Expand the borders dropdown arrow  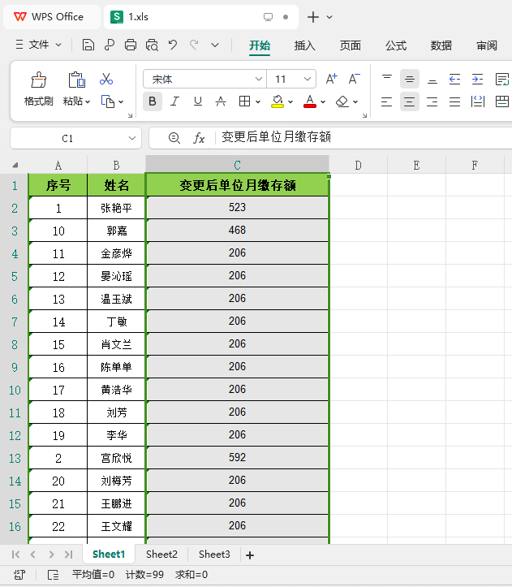pyautogui.click(x=258, y=101)
